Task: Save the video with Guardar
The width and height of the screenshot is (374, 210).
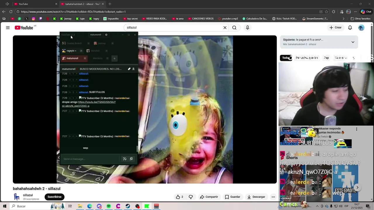Action: coord(233,197)
